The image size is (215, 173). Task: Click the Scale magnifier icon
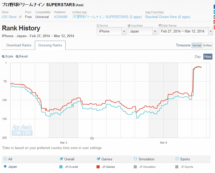pos(3,56)
